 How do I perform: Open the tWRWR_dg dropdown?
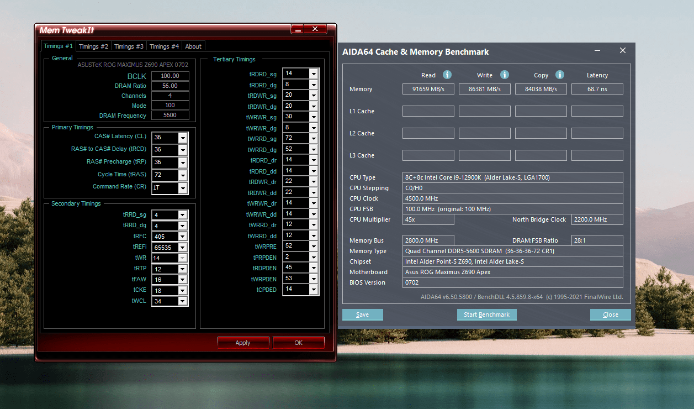[x=314, y=128]
